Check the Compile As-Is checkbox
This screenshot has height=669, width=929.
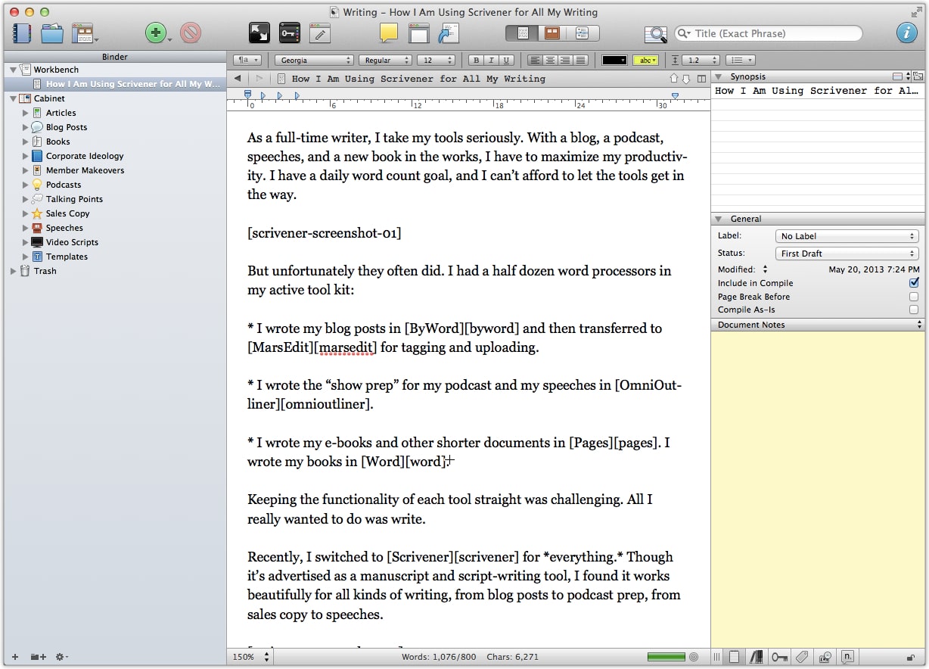pos(914,310)
